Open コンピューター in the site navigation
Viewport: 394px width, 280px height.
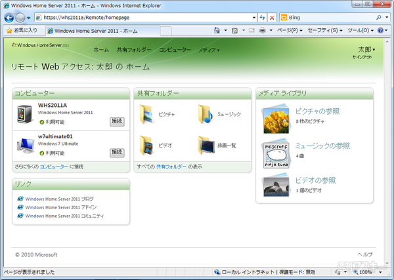pyautogui.click(x=175, y=50)
